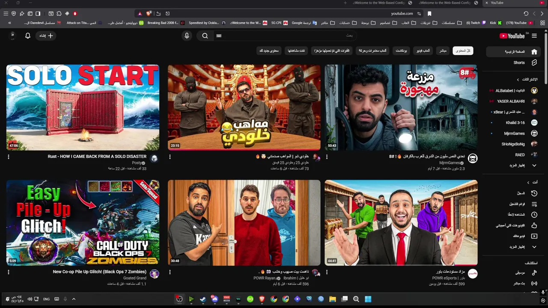Open the Steam icon on the taskbar

pos(203,299)
